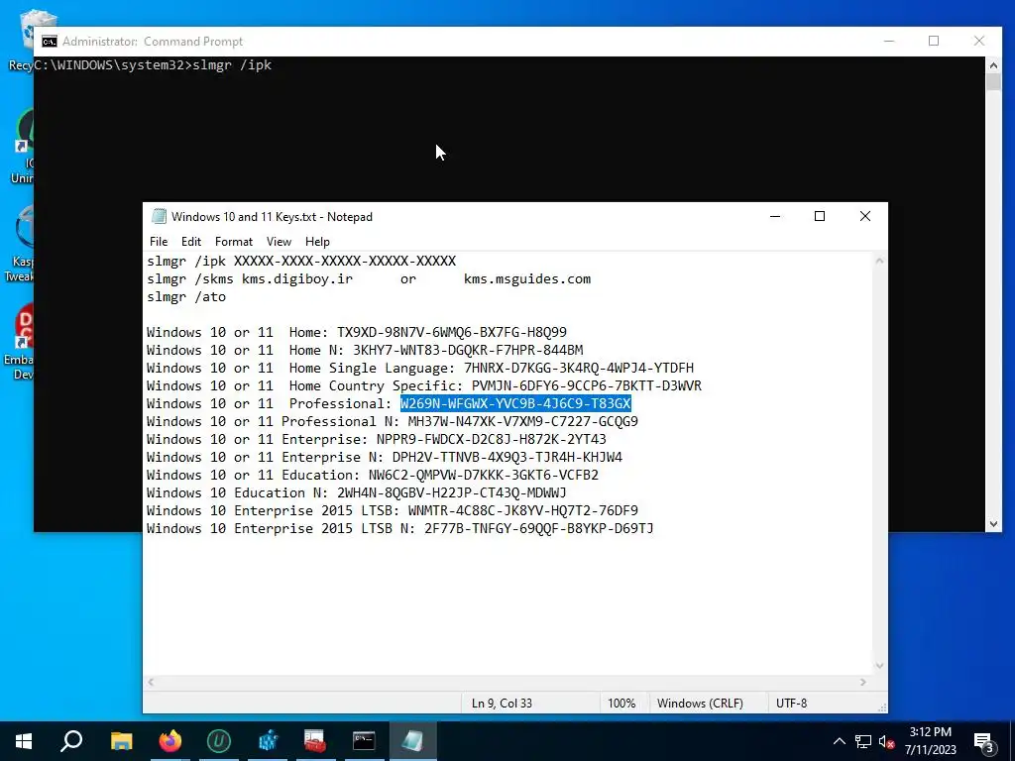Screen dimensions: 1015x761
Task: Open Notepad Format menu
Action: [x=234, y=242]
